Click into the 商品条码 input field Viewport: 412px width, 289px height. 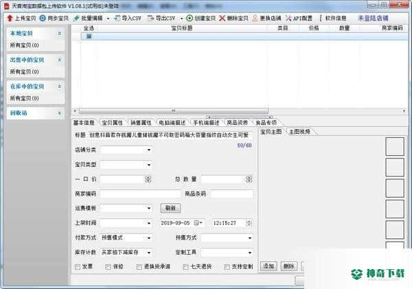pyautogui.click(x=232, y=194)
